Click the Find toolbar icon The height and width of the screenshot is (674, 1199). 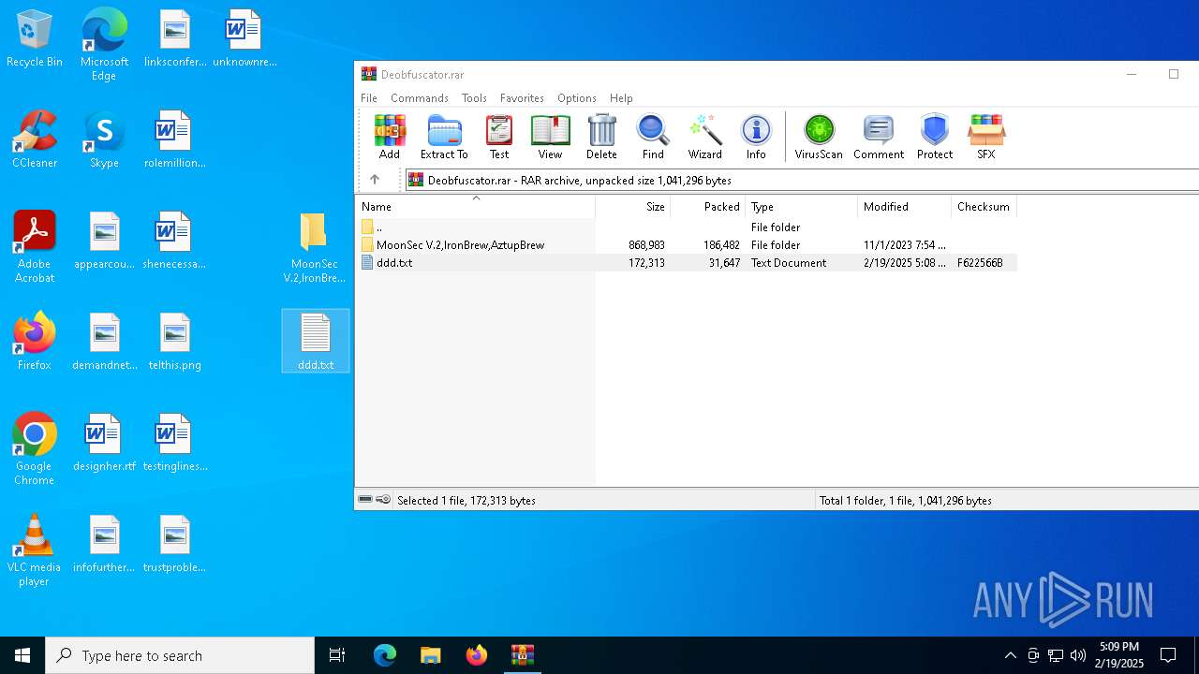[653, 137]
